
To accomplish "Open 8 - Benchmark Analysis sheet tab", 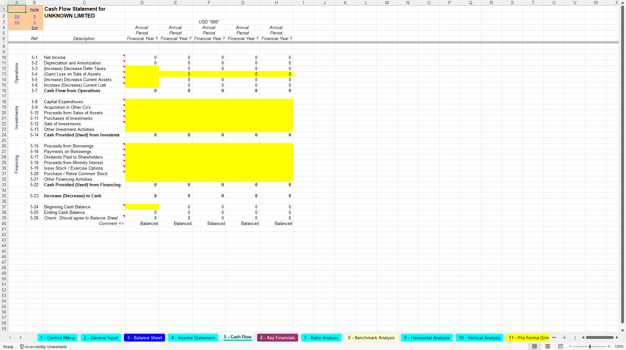I will [371, 338].
